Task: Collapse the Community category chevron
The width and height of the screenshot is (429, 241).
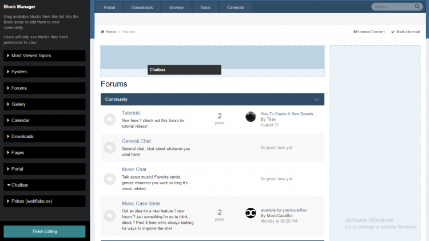Action: coord(316,100)
